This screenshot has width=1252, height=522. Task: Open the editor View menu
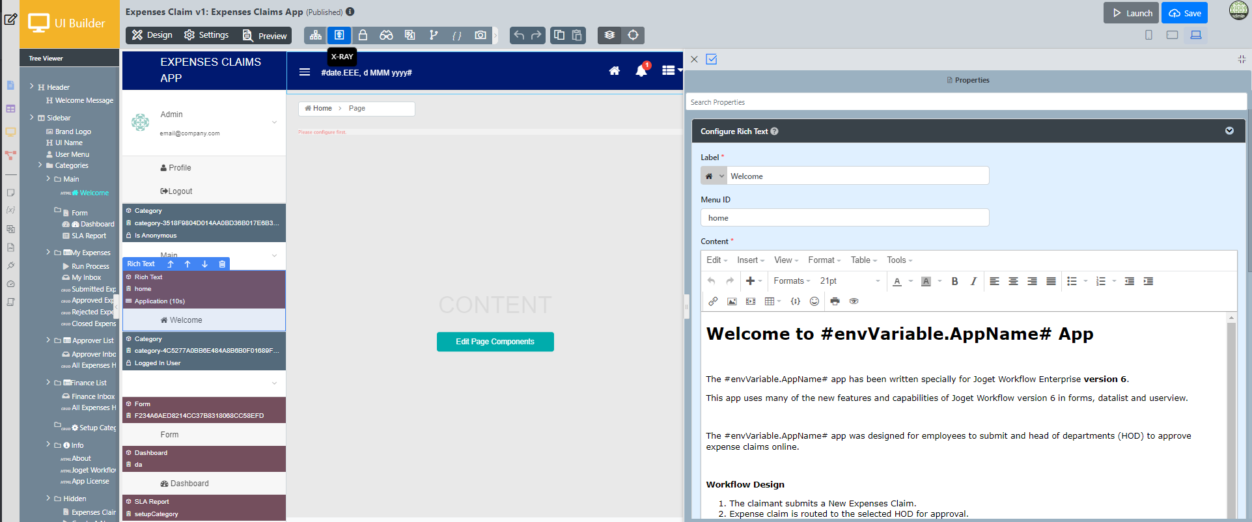click(x=786, y=260)
